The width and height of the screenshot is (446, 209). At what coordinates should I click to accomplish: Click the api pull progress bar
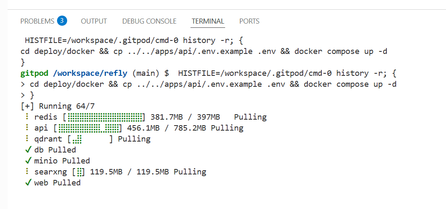pyautogui.click(x=88, y=128)
